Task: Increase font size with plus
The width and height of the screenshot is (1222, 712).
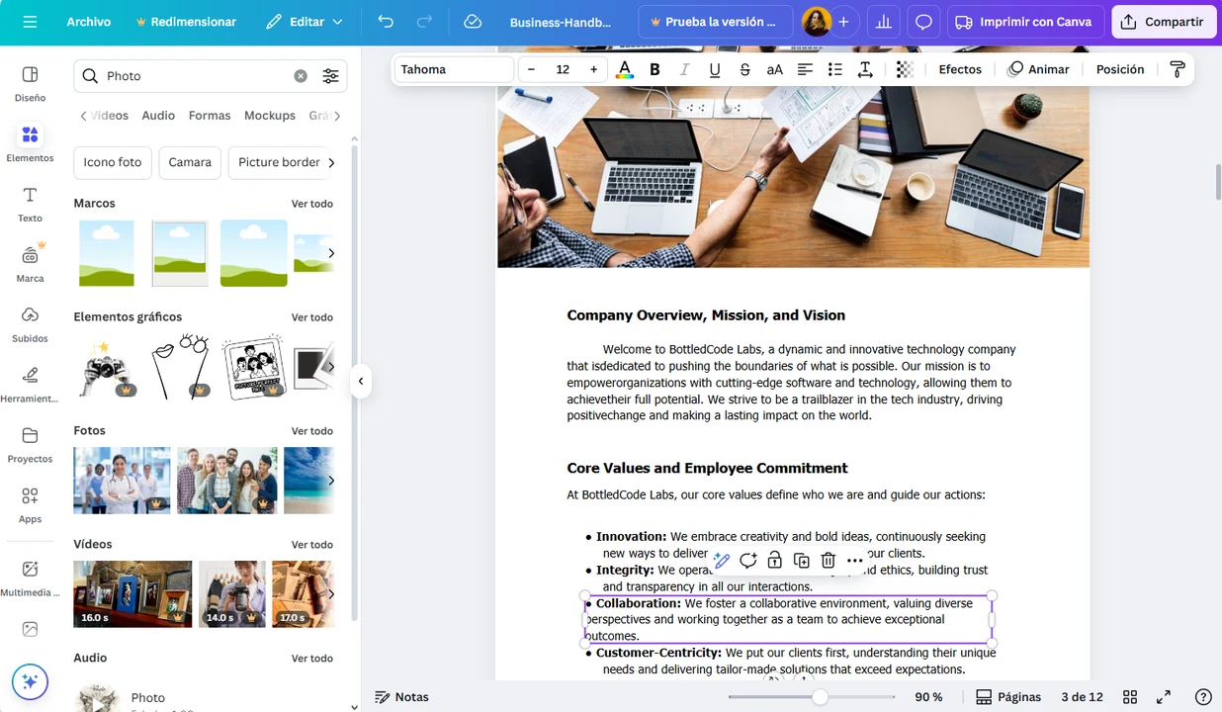Action: coord(593,69)
